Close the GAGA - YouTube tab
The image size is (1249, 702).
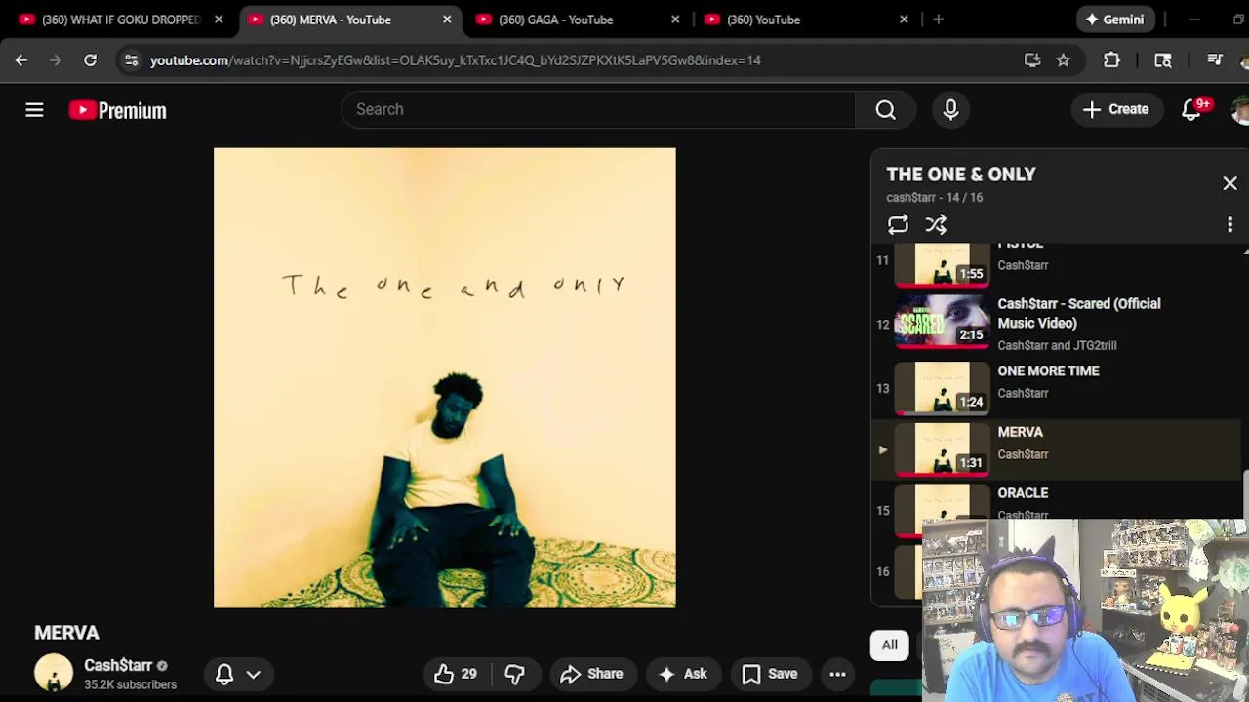pos(675,19)
